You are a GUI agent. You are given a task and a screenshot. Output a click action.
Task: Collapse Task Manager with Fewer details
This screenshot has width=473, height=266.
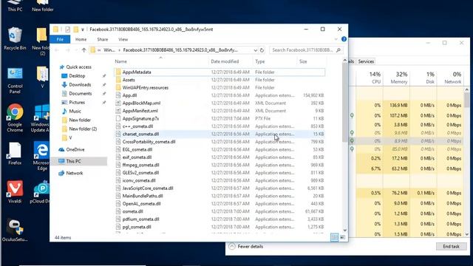click(x=246, y=246)
